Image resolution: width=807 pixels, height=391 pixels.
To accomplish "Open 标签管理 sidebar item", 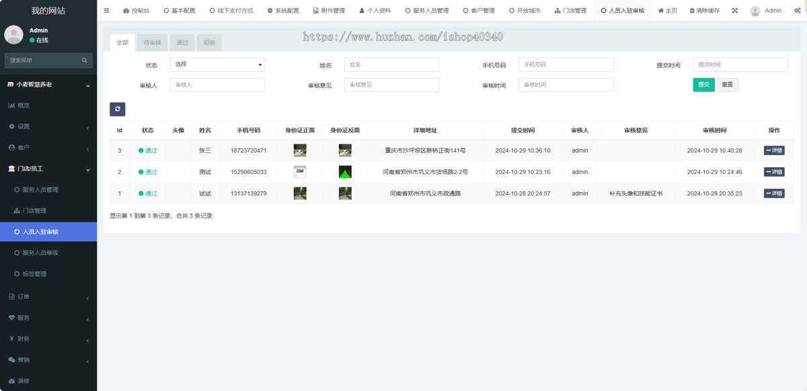I will 48,274.
